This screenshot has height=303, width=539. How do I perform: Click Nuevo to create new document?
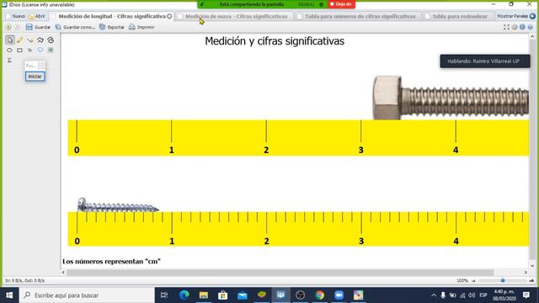15,16
